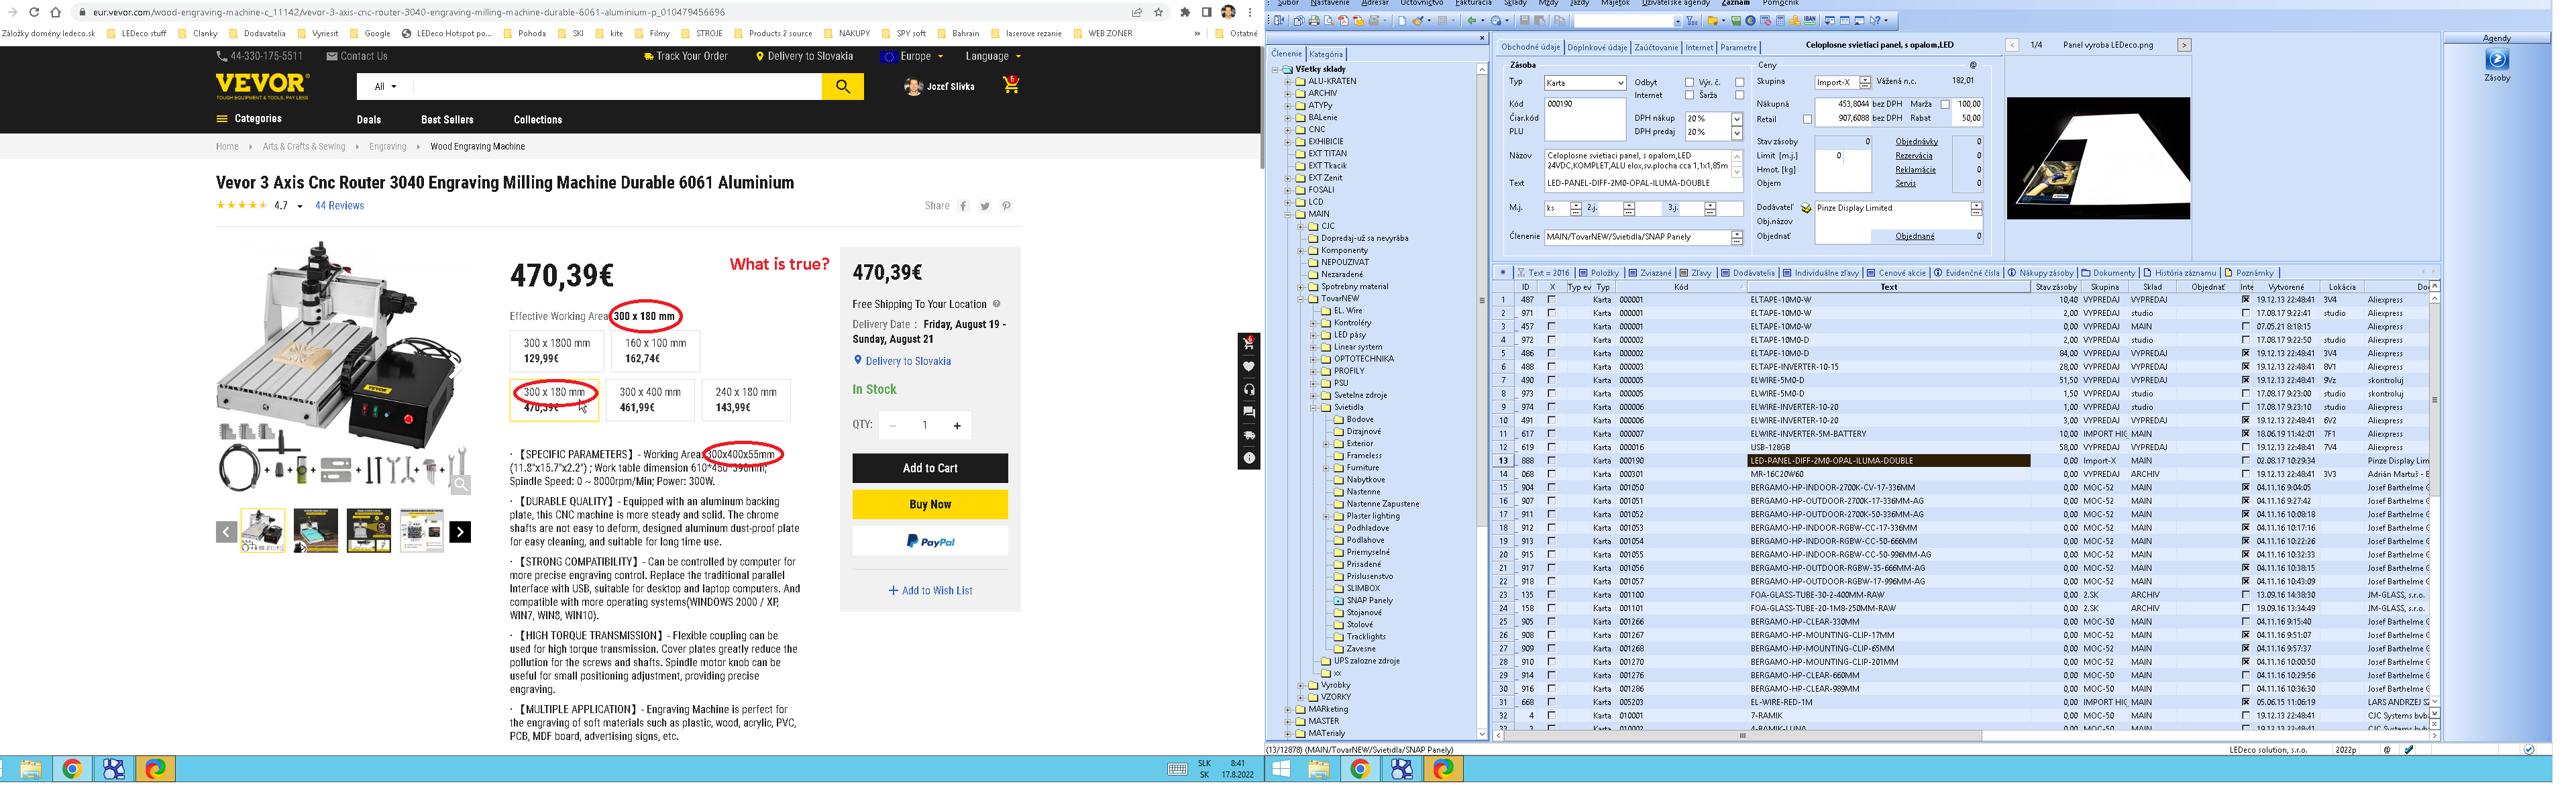
Task: Open the DPH nákup rate dropdown
Action: tap(1737, 119)
